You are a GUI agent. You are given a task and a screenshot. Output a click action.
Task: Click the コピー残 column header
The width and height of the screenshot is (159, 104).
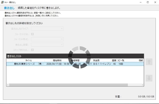(x=121, y=61)
